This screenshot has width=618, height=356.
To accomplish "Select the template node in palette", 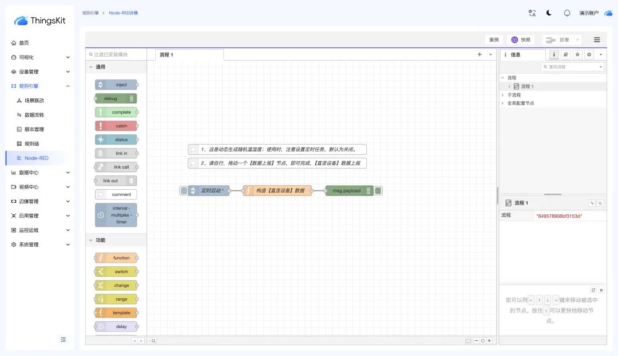I will click(116, 313).
